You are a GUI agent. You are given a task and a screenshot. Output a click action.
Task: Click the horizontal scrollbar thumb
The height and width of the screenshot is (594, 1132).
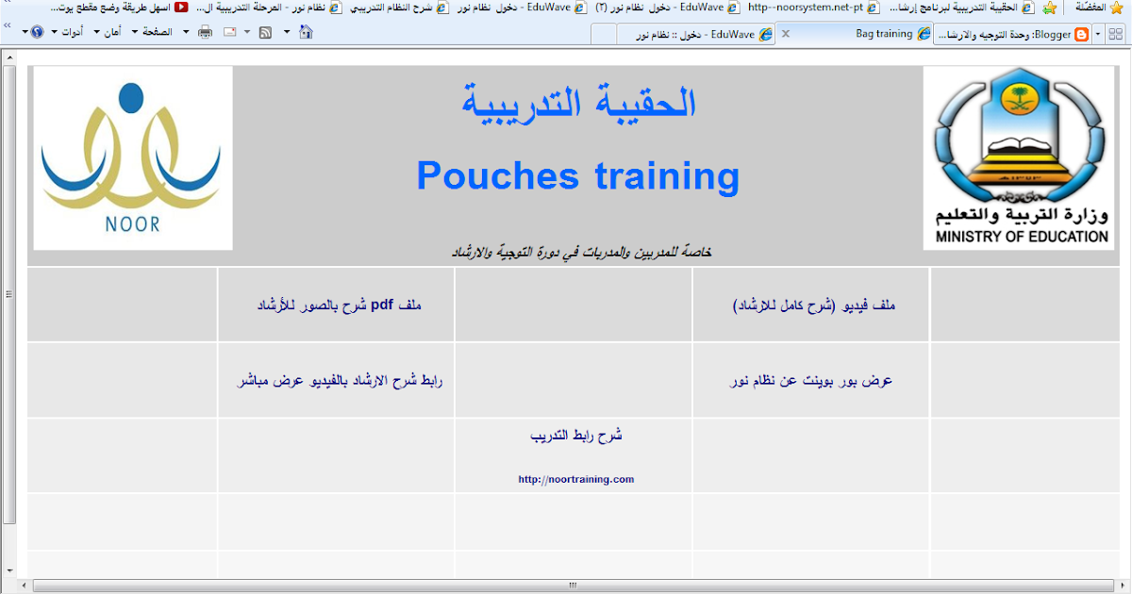point(572,586)
